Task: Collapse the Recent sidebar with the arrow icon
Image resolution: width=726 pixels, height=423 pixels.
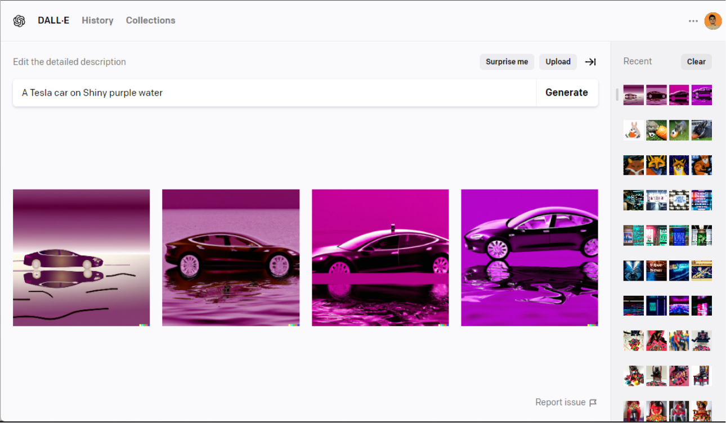Action: pyautogui.click(x=590, y=62)
